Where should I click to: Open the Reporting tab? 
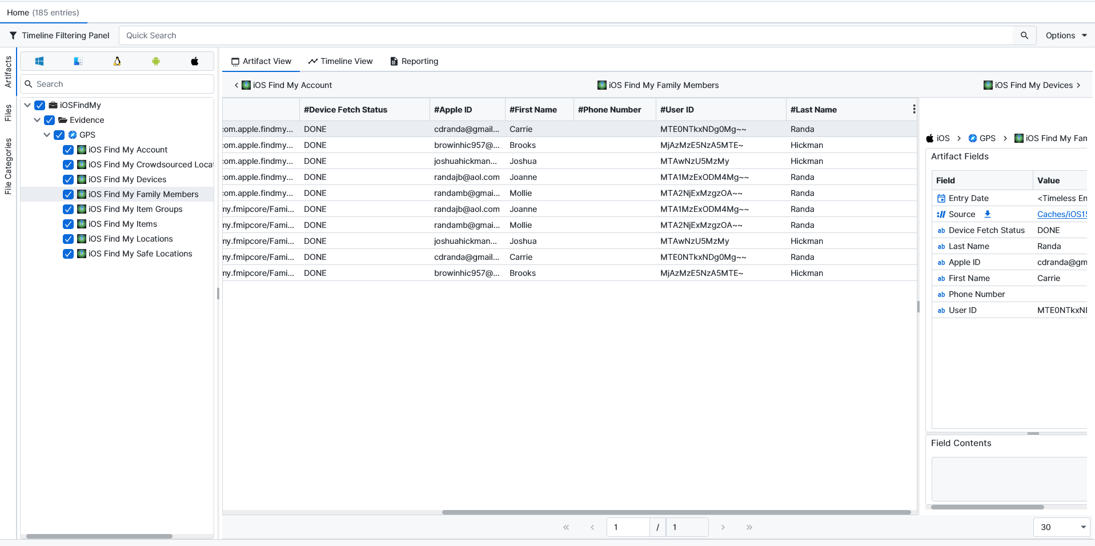click(414, 61)
